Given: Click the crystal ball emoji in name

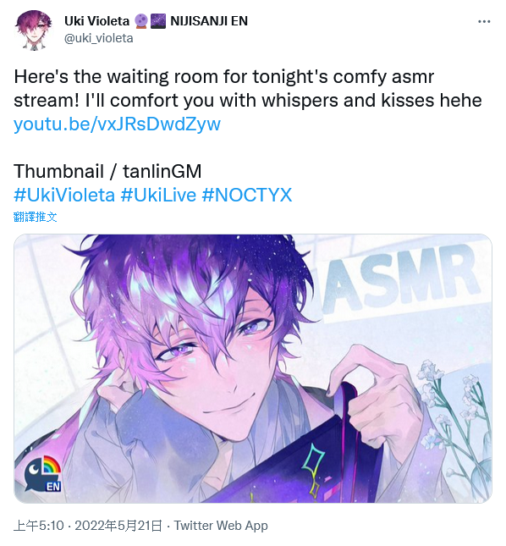Looking at the screenshot, I should [140, 21].
